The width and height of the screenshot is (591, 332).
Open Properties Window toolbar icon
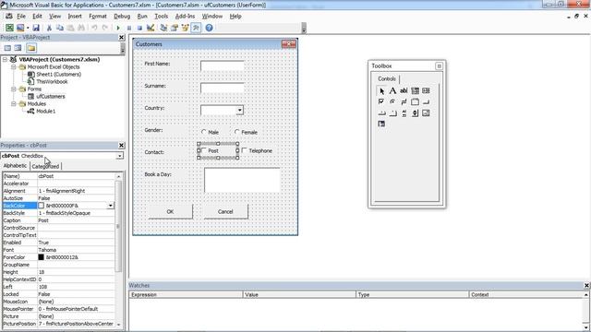pyautogui.click(x=175, y=28)
